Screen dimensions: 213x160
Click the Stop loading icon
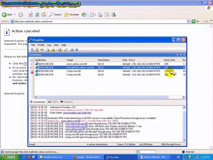(30, 14)
